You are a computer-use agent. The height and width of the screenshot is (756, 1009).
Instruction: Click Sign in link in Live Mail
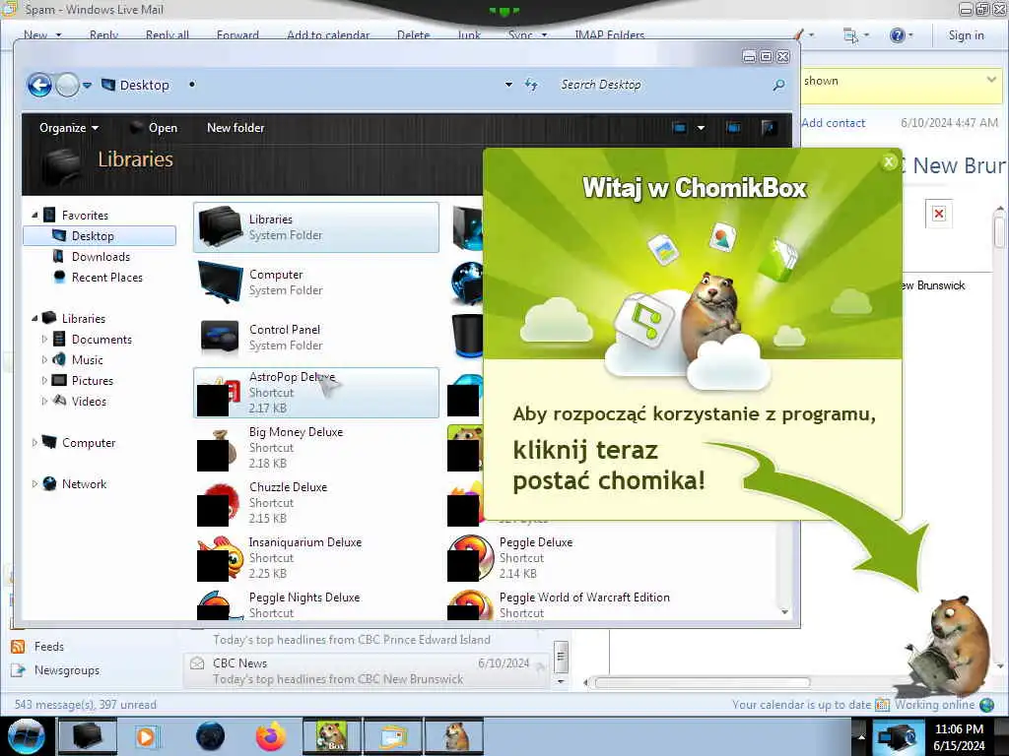pos(966,35)
